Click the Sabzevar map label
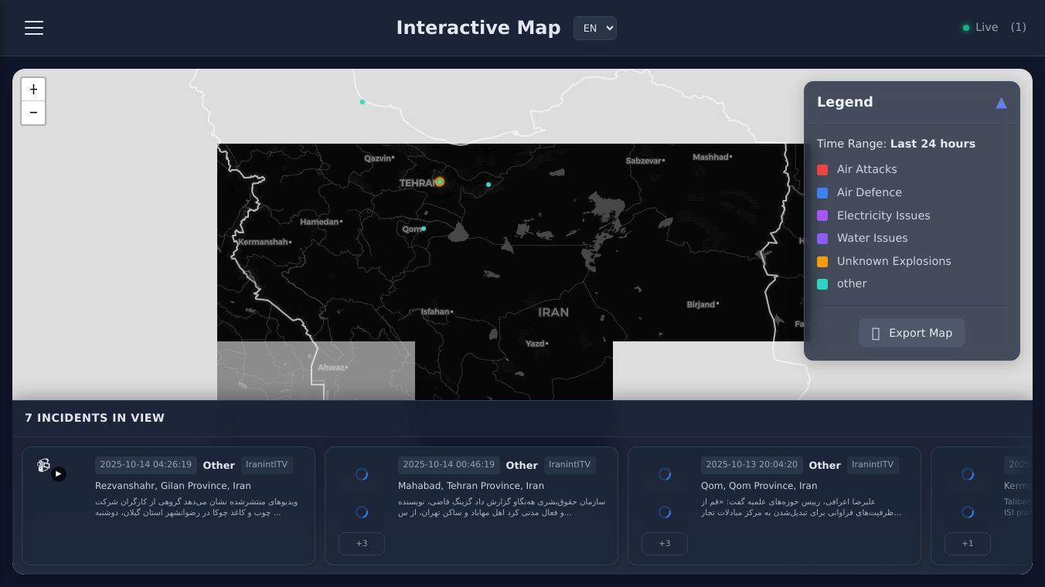Image resolution: width=1045 pixels, height=587 pixels. 644,161
